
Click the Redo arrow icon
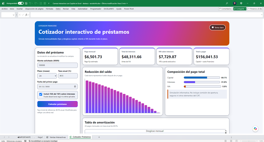click(x=35, y=3)
